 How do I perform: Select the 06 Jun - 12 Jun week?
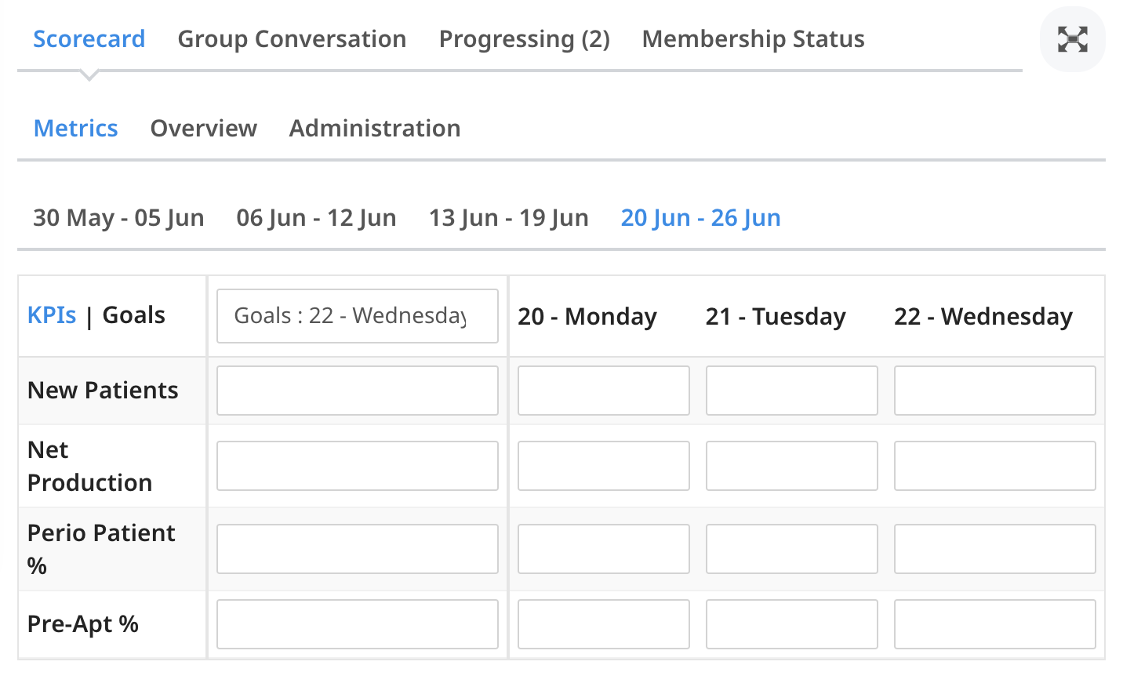316,218
